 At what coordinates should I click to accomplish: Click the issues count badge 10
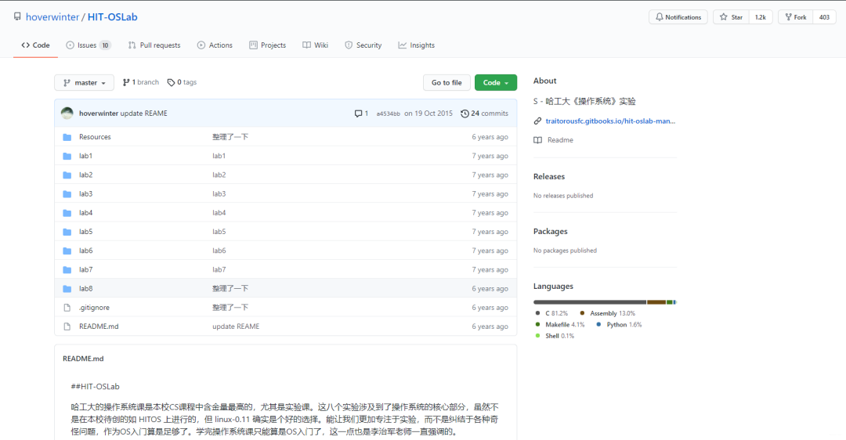[x=105, y=45]
